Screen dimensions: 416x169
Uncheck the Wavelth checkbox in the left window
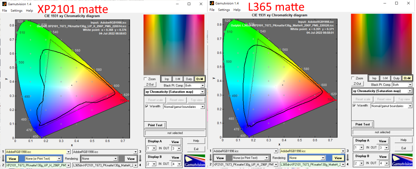(147, 106)
